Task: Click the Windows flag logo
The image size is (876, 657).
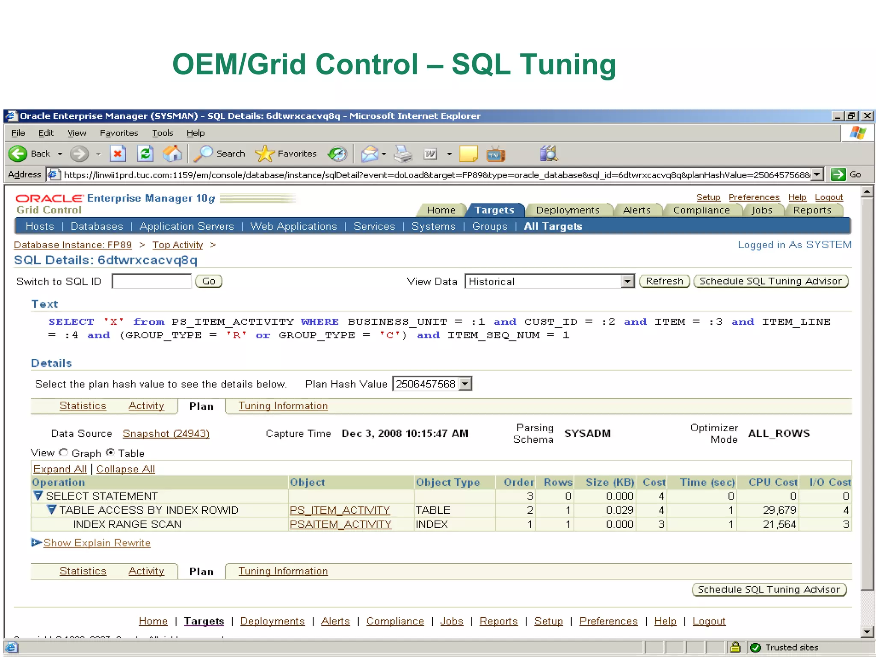Action: click(858, 133)
